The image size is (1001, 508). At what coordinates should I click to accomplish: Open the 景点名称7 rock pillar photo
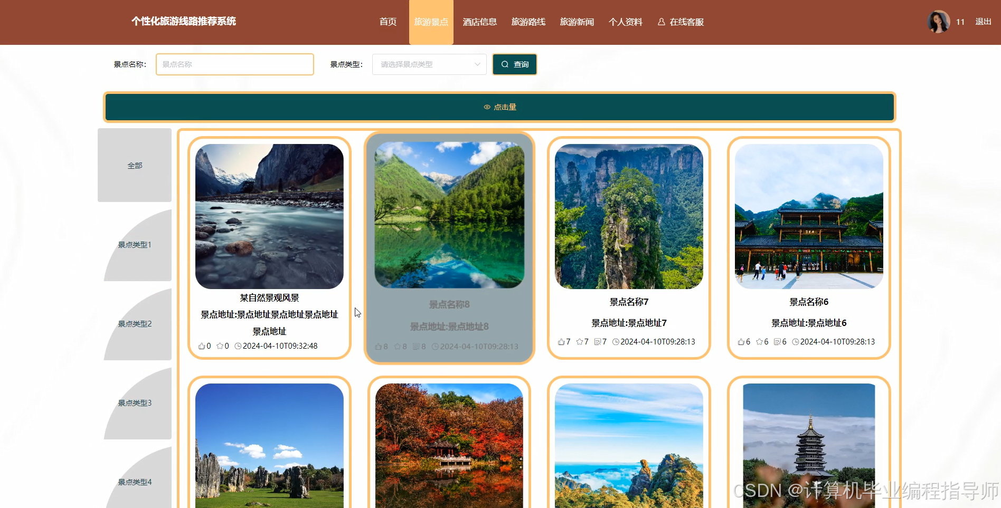coord(629,216)
